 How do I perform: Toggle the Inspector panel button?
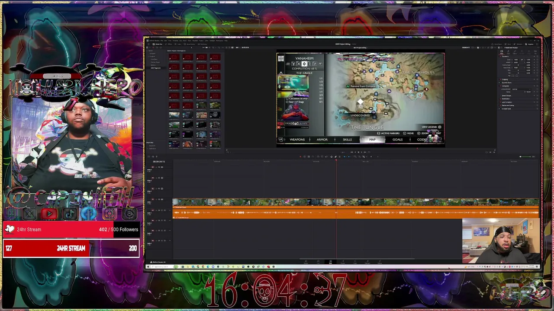(x=529, y=44)
